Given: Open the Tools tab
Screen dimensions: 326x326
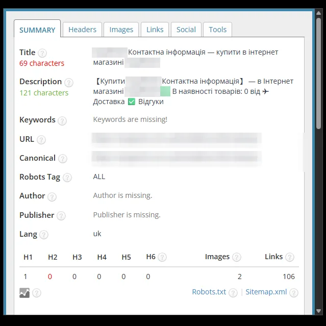Looking at the screenshot, I should [x=217, y=30].
